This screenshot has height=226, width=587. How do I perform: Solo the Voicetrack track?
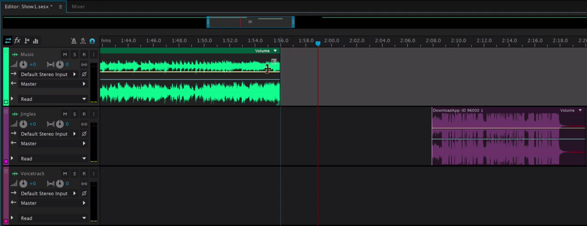click(74, 173)
